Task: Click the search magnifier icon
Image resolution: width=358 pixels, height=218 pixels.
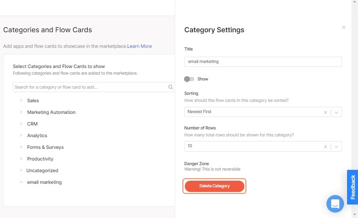Action: [x=170, y=87]
